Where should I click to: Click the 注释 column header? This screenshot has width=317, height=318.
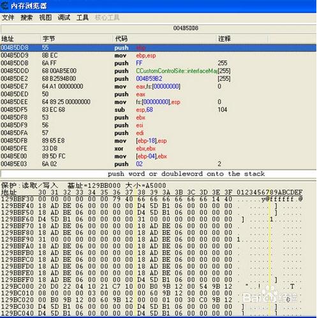click(242, 39)
